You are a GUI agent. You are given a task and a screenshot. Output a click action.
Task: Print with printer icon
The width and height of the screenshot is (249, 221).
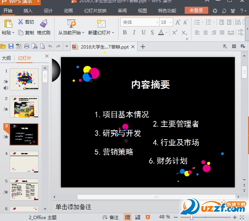[x=27, y=46]
